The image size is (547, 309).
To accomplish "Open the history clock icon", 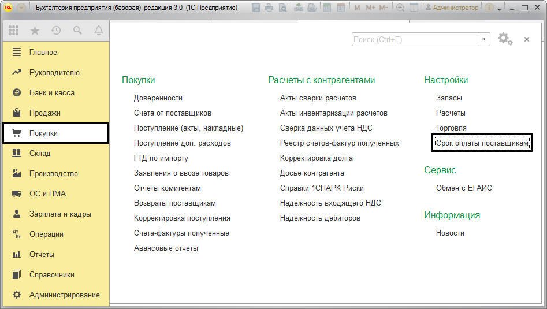I will [x=56, y=31].
